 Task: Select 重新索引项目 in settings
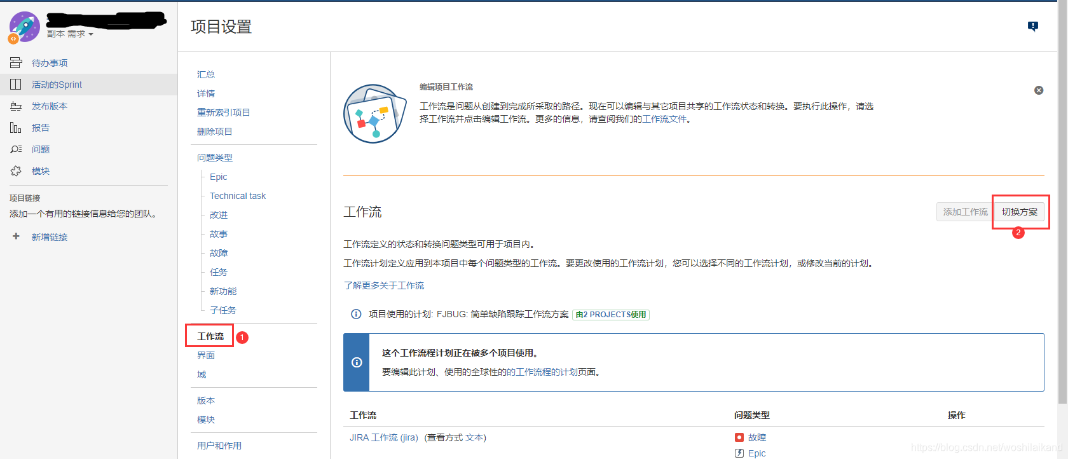pos(224,113)
